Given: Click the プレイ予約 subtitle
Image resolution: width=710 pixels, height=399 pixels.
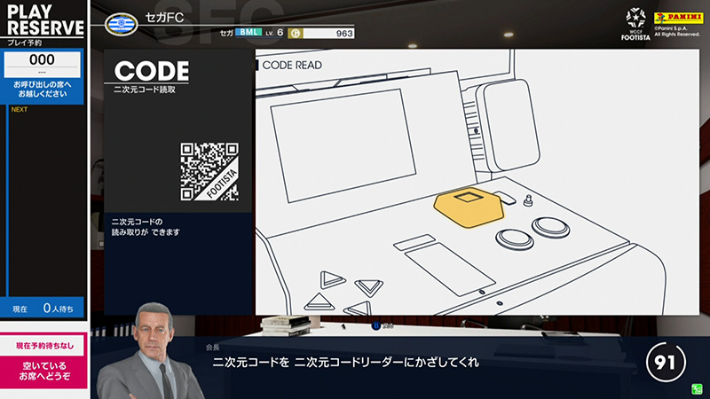Looking at the screenshot, I should [25, 43].
